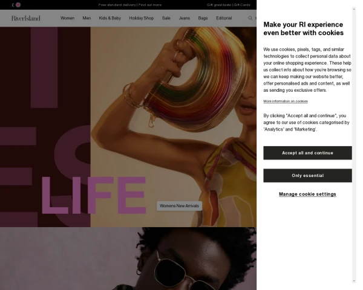Viewport: 363px width, 290px height.
Task: Click the scrollbar down arrow in cookie panel
Action: (354, 281)
